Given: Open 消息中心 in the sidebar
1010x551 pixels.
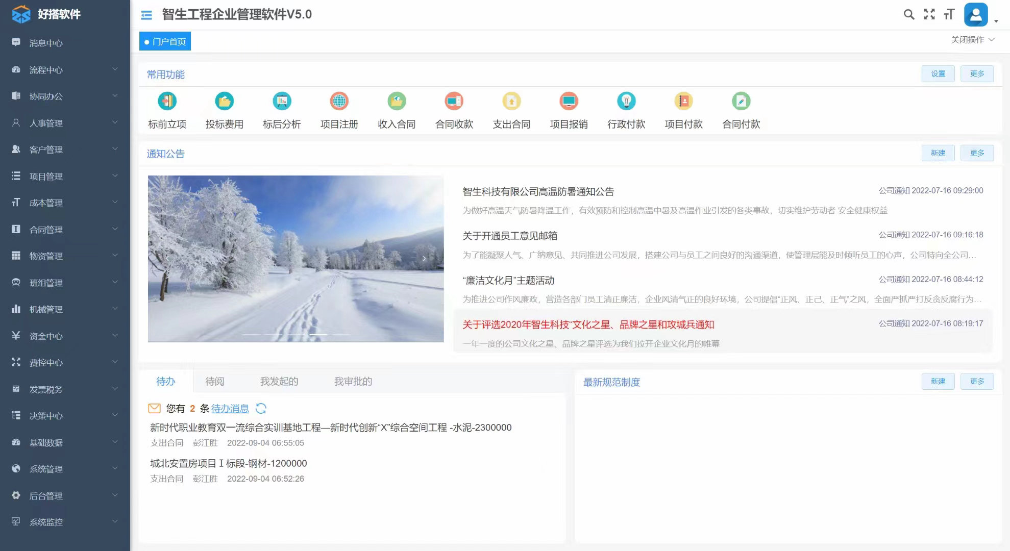Looking at the screenshot, I should pyautogui.click(x=65, y=43).
